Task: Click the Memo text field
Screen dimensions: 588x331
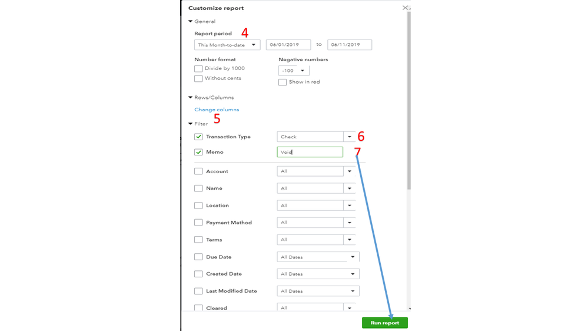Action: 310,152
